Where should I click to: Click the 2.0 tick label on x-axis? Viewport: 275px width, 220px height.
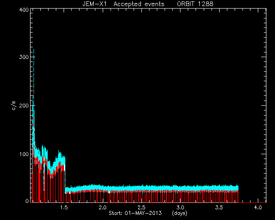pyautogui.click(x=103, y=208)
